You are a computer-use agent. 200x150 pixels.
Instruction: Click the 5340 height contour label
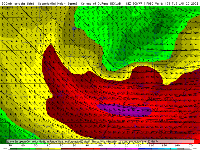(152, 99)
